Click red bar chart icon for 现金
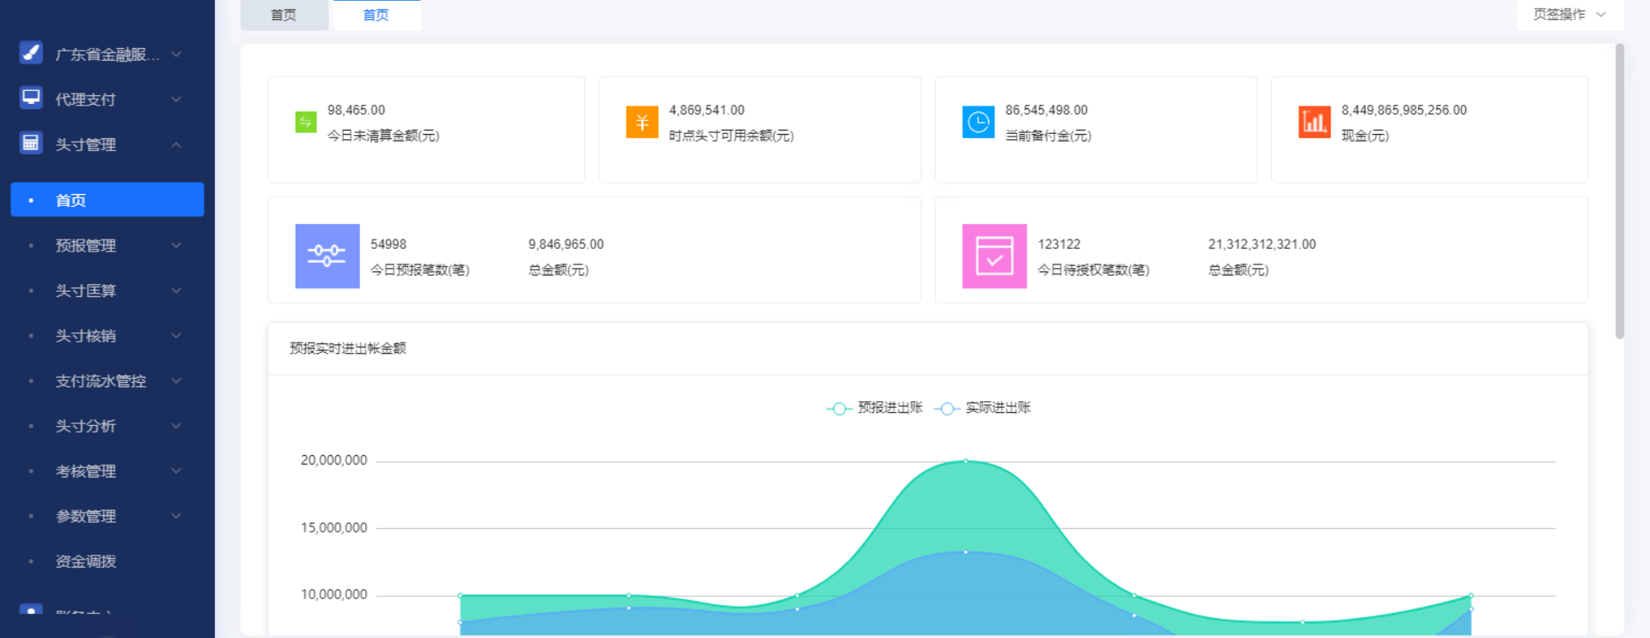The width and height of the screenshot is (1650, 638). 1314,122
